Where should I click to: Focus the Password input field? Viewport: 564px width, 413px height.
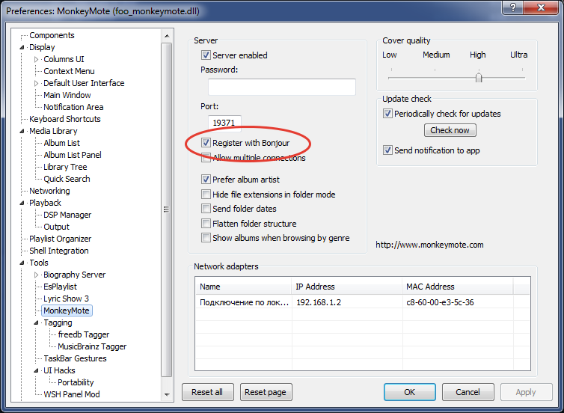tap(282, 87)
